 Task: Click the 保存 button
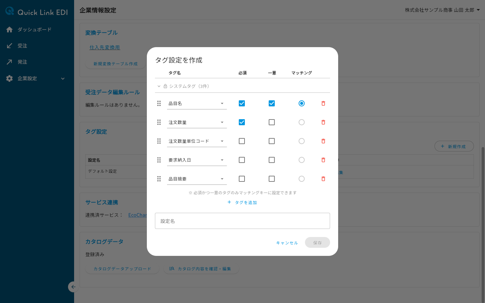tap(317, 242)
